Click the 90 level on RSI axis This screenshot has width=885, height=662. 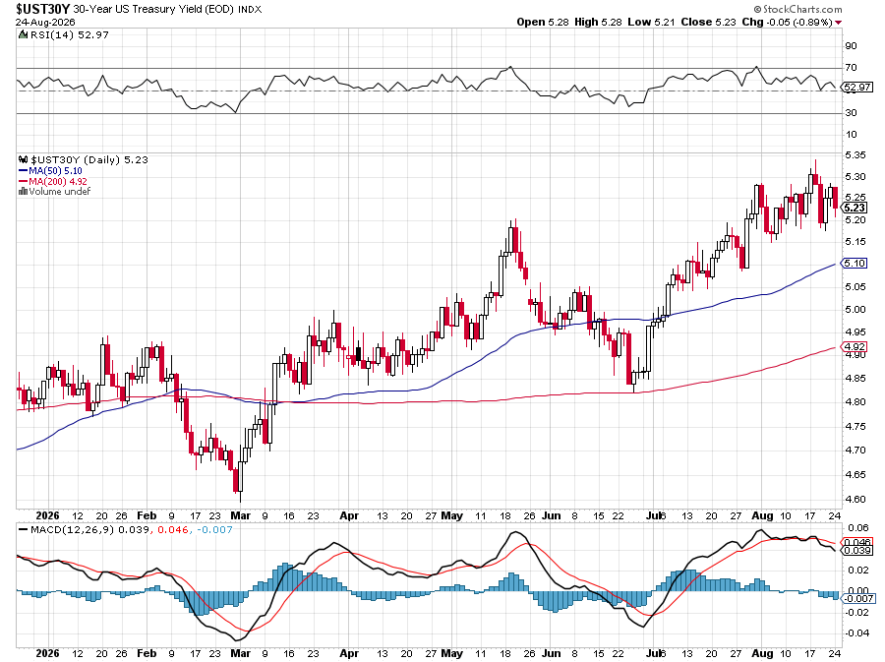tap(851, 46)
